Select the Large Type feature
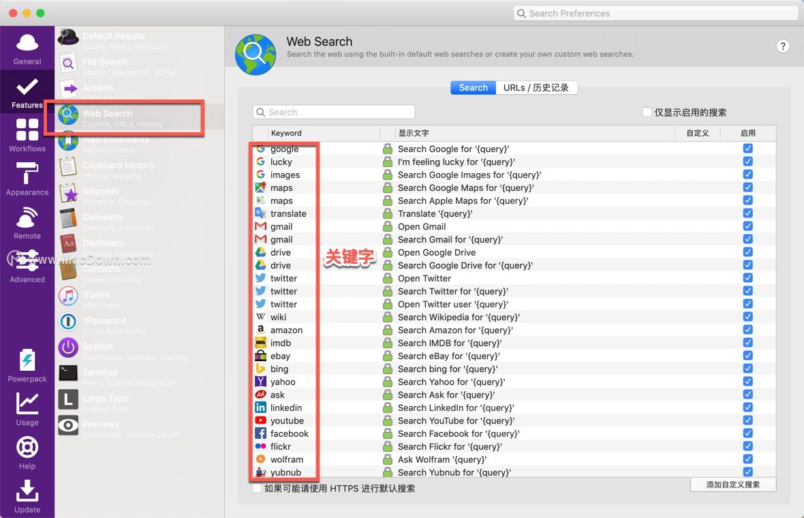The width and height of the screenshot is (804, 518). pos(140,403)
